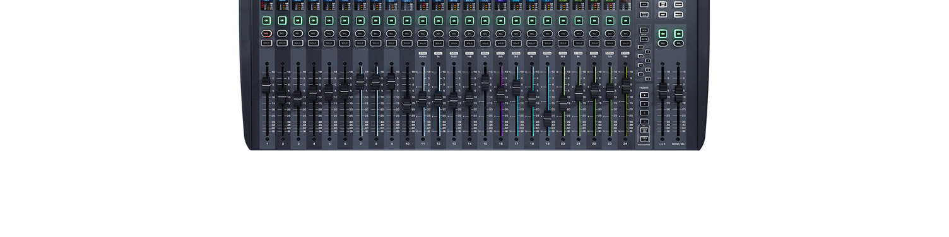Screen dimensions: 949x237
Task: Click the channel 7 fader cap
Action: [360, 81]
